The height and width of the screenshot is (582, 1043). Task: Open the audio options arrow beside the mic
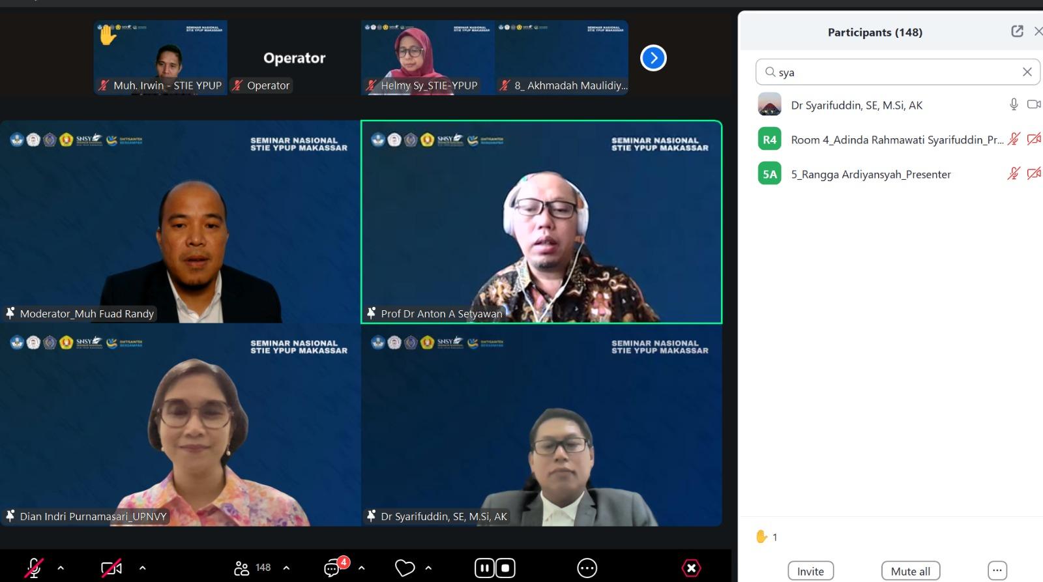point(61,568)
